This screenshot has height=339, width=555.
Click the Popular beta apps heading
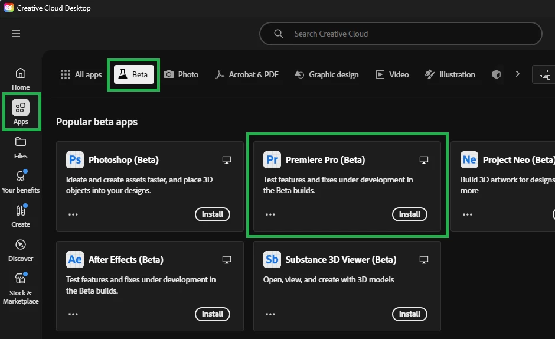point(97,122)
